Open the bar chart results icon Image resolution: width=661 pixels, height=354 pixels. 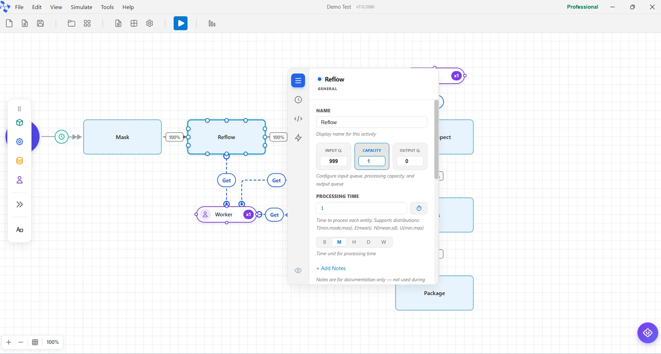(212, 23)
